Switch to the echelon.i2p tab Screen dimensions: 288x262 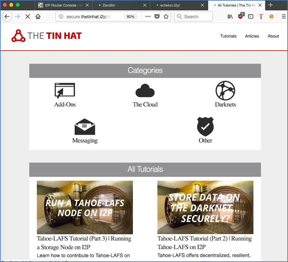click(x=179, y=5)
